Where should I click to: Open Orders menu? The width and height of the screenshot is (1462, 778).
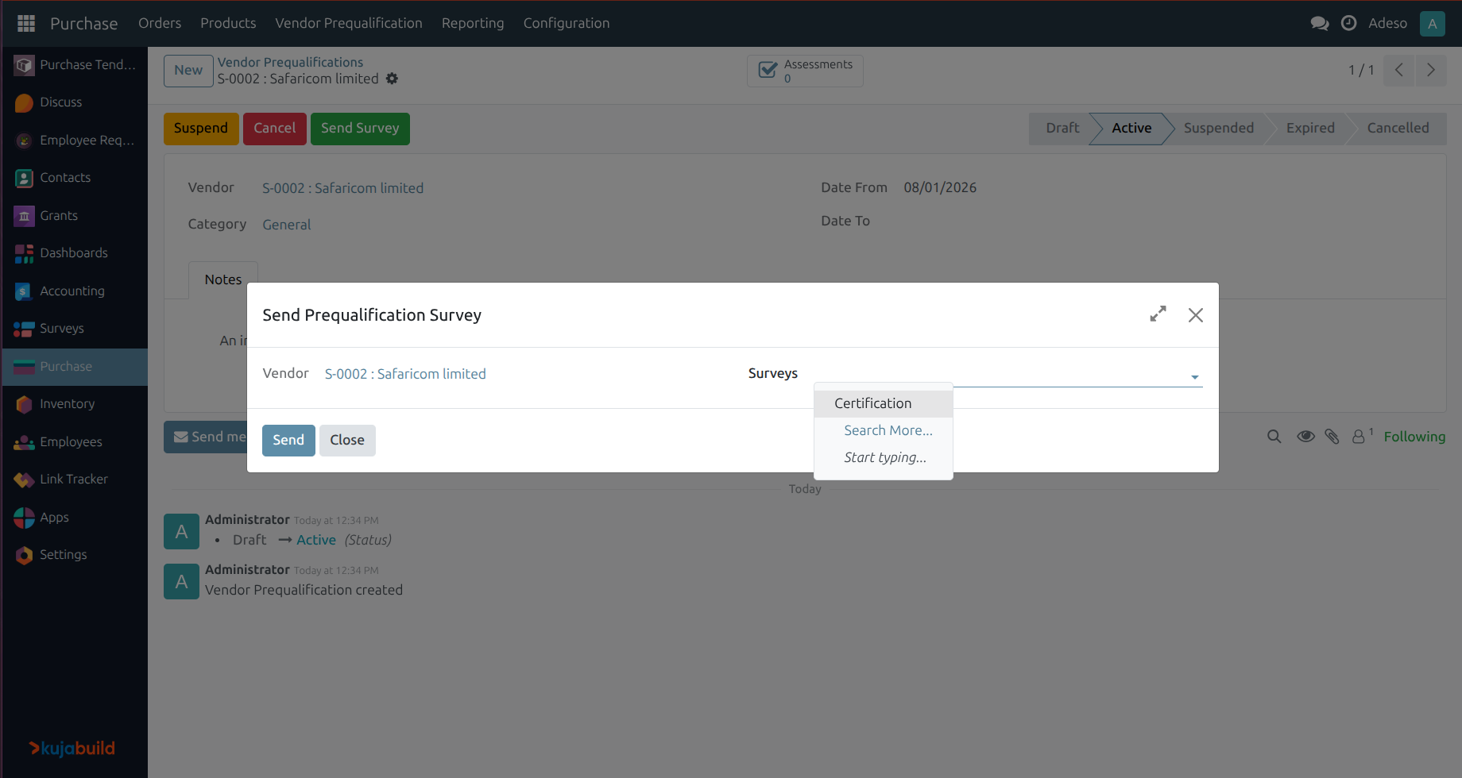click(160, 23)
